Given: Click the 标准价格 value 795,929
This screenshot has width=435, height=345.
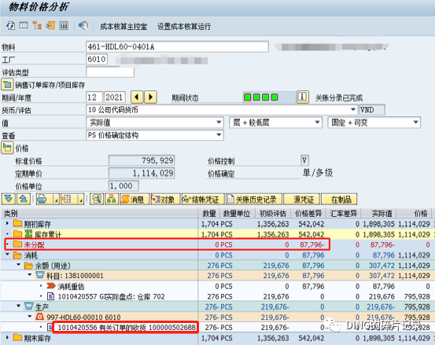Looking at the screenshot, I should click(x=142, y=160).
